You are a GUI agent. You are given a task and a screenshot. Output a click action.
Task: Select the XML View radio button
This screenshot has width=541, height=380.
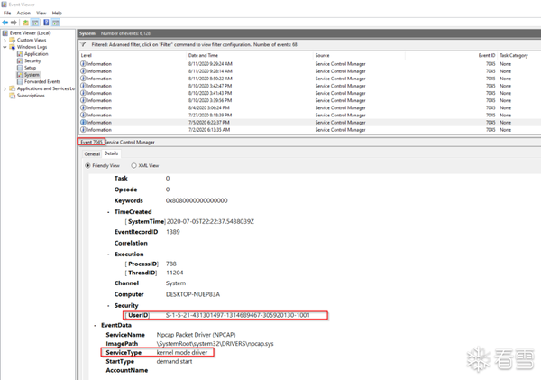pyautogui.click(x=133, y=165)
